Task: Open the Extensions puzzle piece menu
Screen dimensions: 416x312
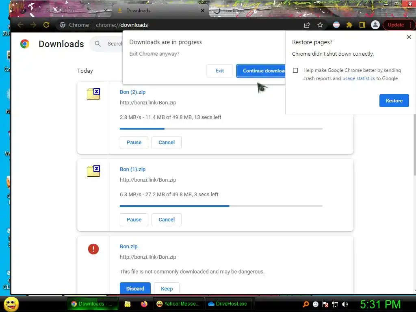Action: [x=349, y=25]
